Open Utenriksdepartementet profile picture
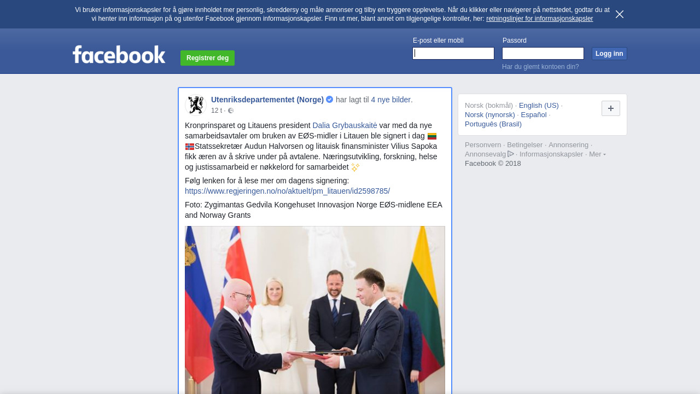This screenshot has width=700, height=394. click(x=195, y=105)
